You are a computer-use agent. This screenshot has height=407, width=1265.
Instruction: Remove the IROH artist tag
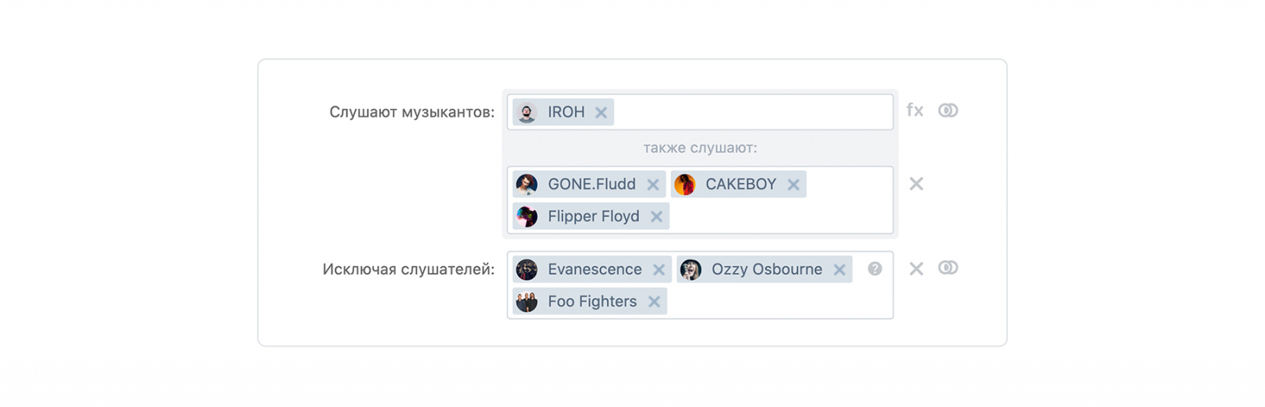(601, 112)
